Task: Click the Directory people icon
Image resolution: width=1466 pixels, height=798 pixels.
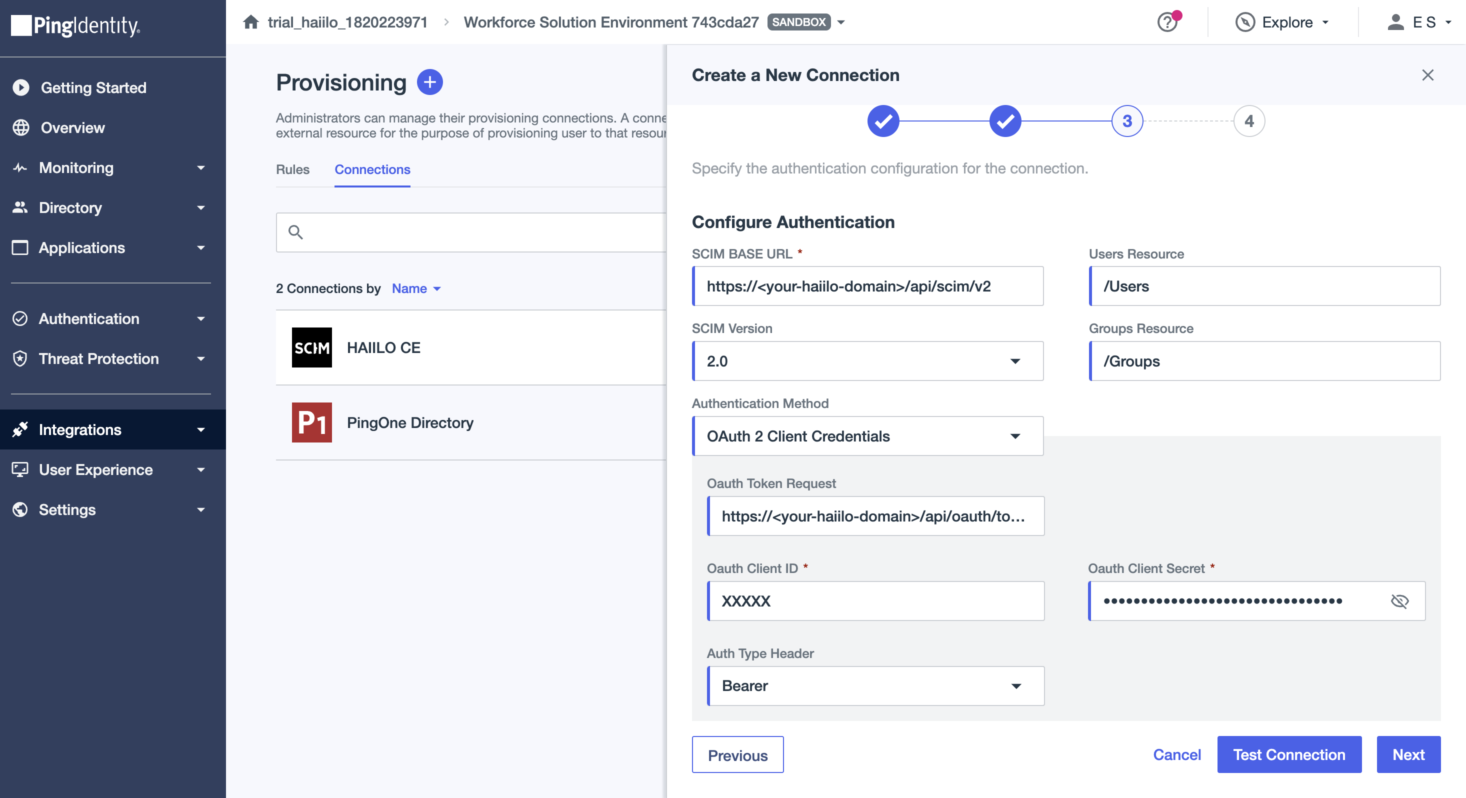Action: pos(20,208)
